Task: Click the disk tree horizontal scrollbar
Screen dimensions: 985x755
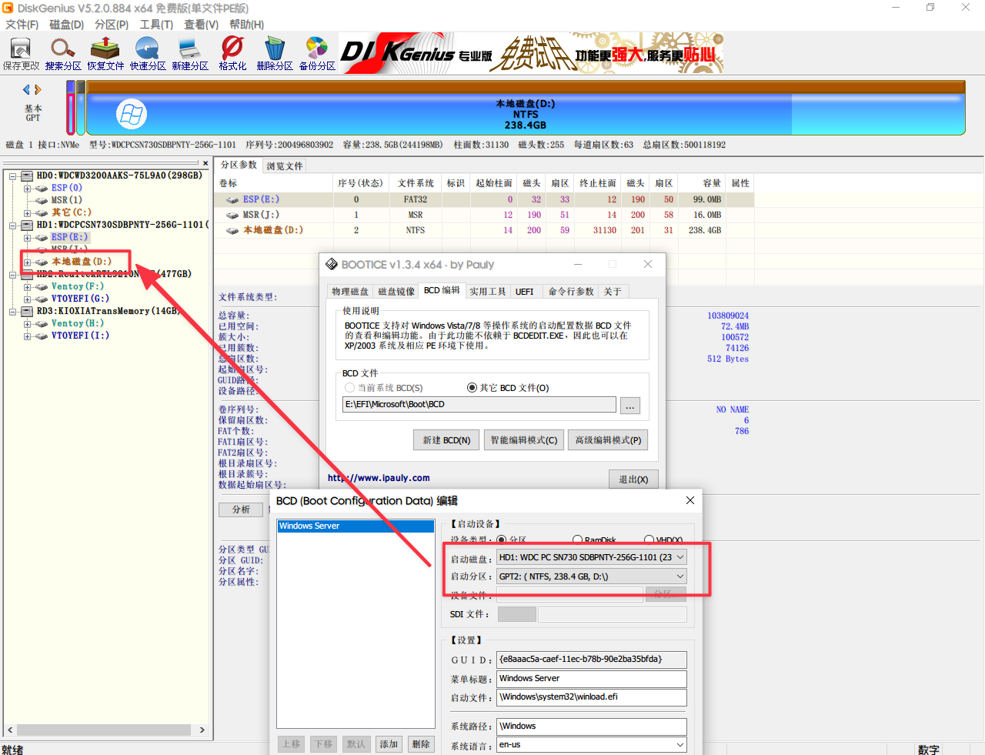Action: coord(104,730)
